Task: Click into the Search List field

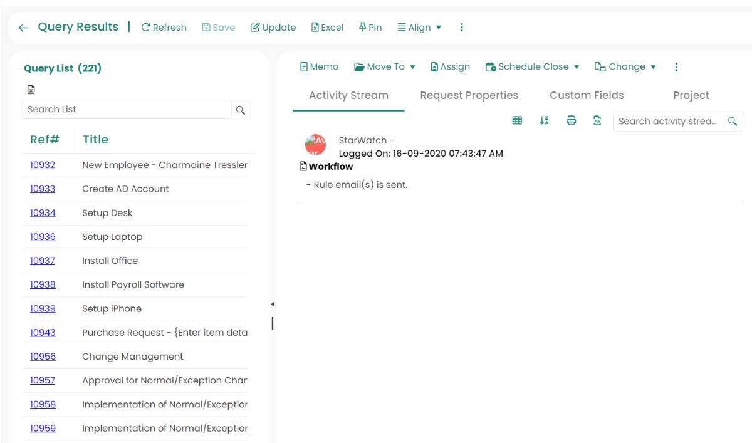Action: (127, 110)
